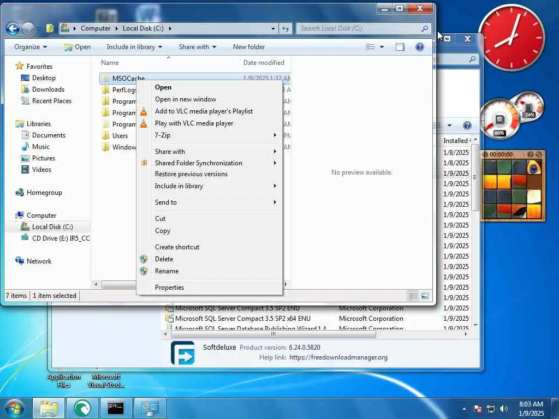Screen dimensions: 559x419
Task: Select the Users folder
Action: pyautogui.click(x=120, y=136)
